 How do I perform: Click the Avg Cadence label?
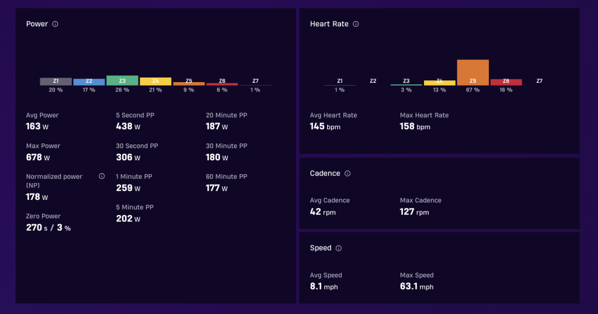[x=329, y=200]
